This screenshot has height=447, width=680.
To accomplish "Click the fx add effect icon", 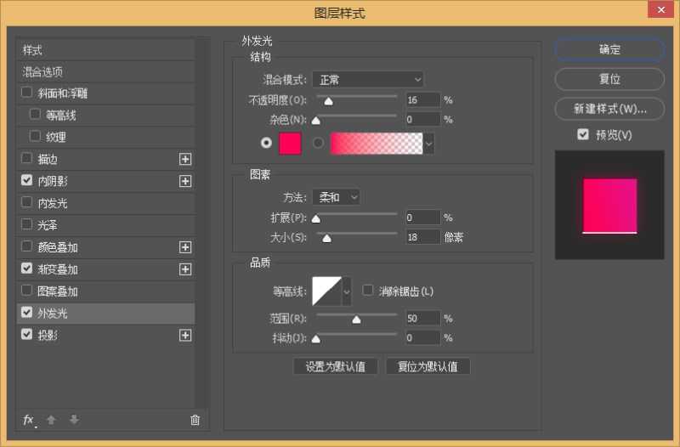I will [28, 420].
